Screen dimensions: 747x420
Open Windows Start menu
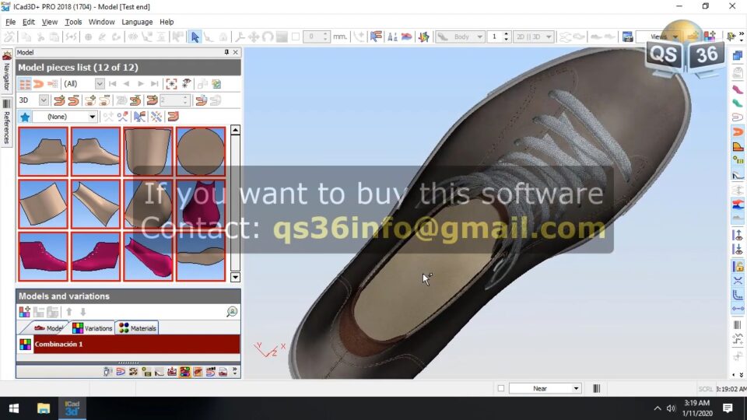tap(14, 408)
